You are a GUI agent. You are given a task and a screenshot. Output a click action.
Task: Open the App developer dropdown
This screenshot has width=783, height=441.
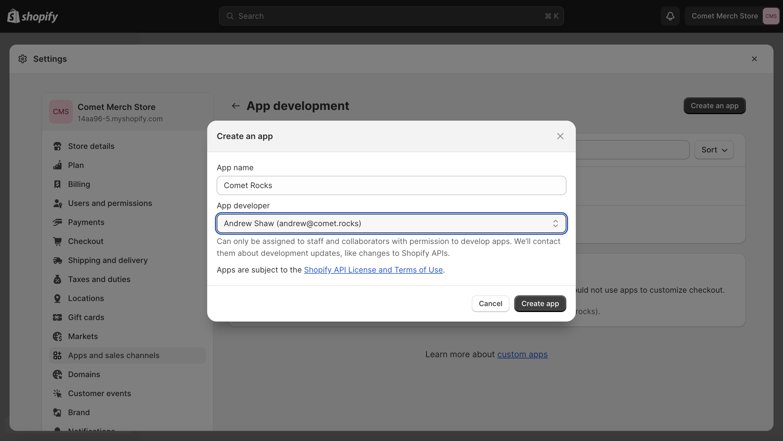click(x=391, y=223)
